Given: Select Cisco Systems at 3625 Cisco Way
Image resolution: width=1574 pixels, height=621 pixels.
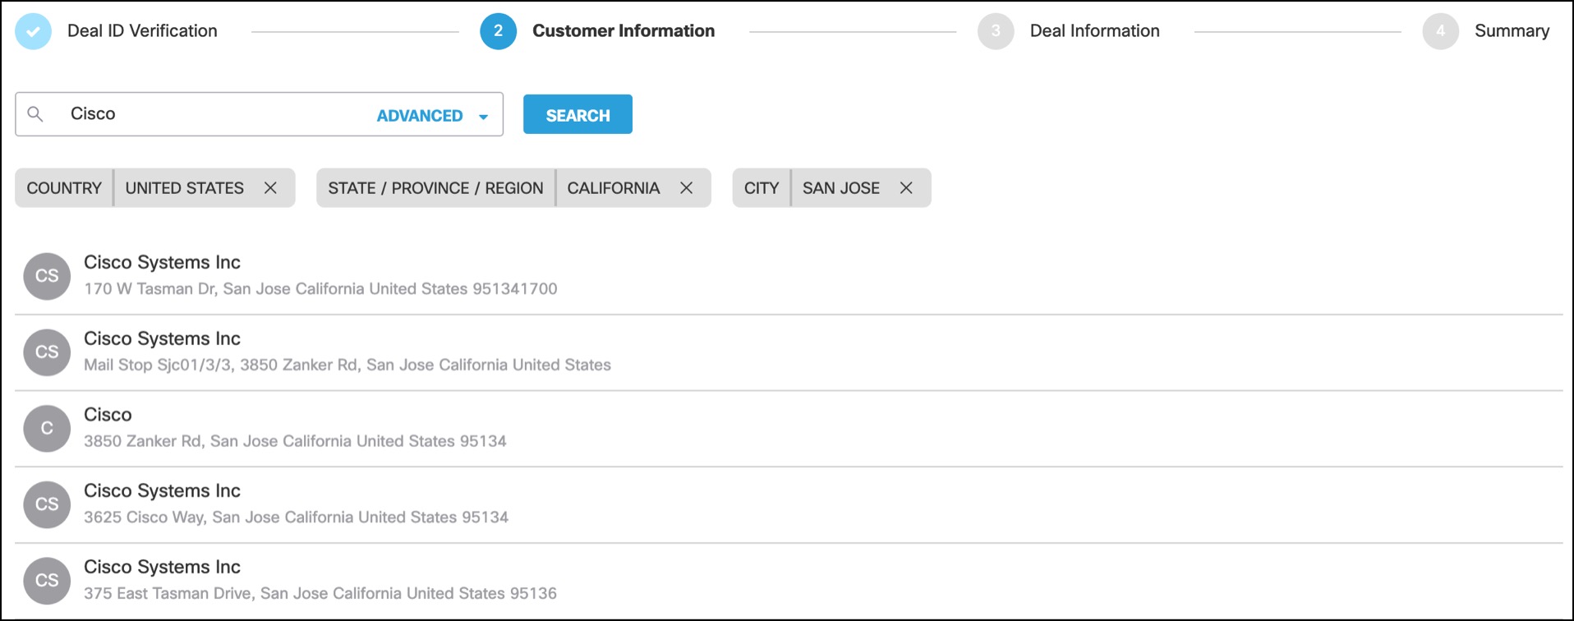Looking at the screenshot, I should 296,504.
